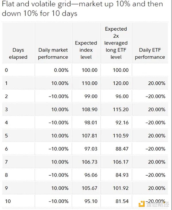172x210 pixels.
Task: Click the "Expected index level" header
Action: pos(86,50)
